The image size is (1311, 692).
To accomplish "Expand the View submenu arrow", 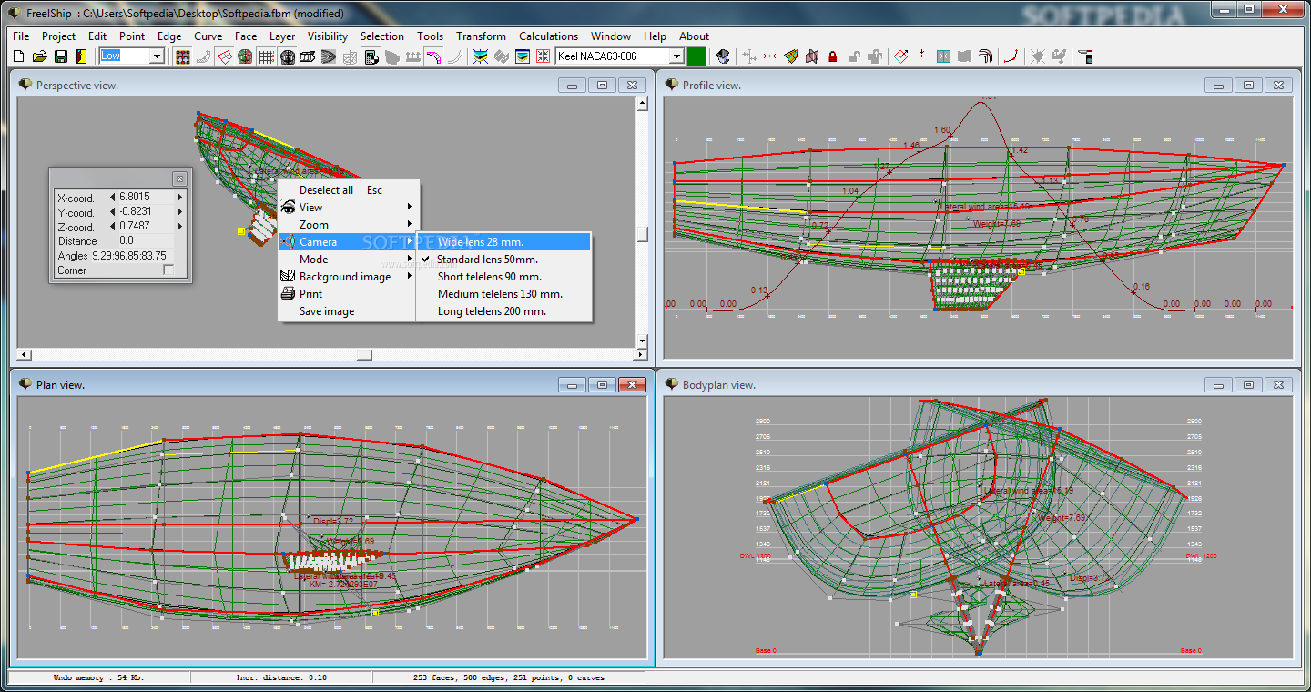I will tap(410, 208).
